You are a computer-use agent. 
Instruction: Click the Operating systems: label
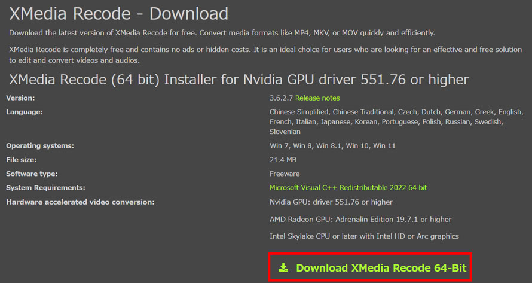coord(40,146)
